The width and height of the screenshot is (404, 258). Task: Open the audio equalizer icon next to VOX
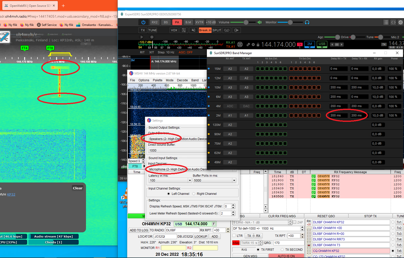[184, 30]
